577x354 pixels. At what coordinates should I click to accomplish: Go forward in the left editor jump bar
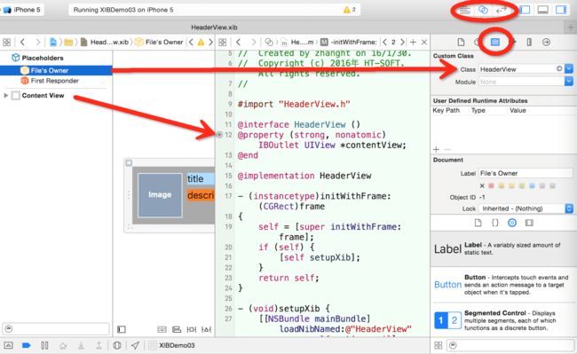click(x=37, y=43)
